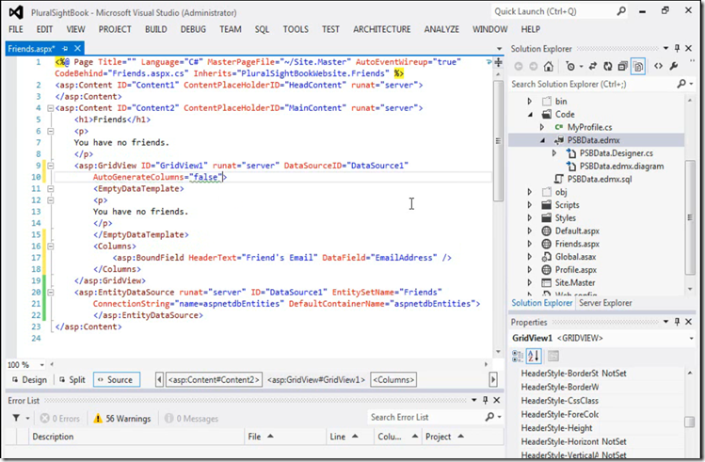Click the View Code icon in Solution Explorer
Screen dimensions: 705x462
[x=658, y=67]
